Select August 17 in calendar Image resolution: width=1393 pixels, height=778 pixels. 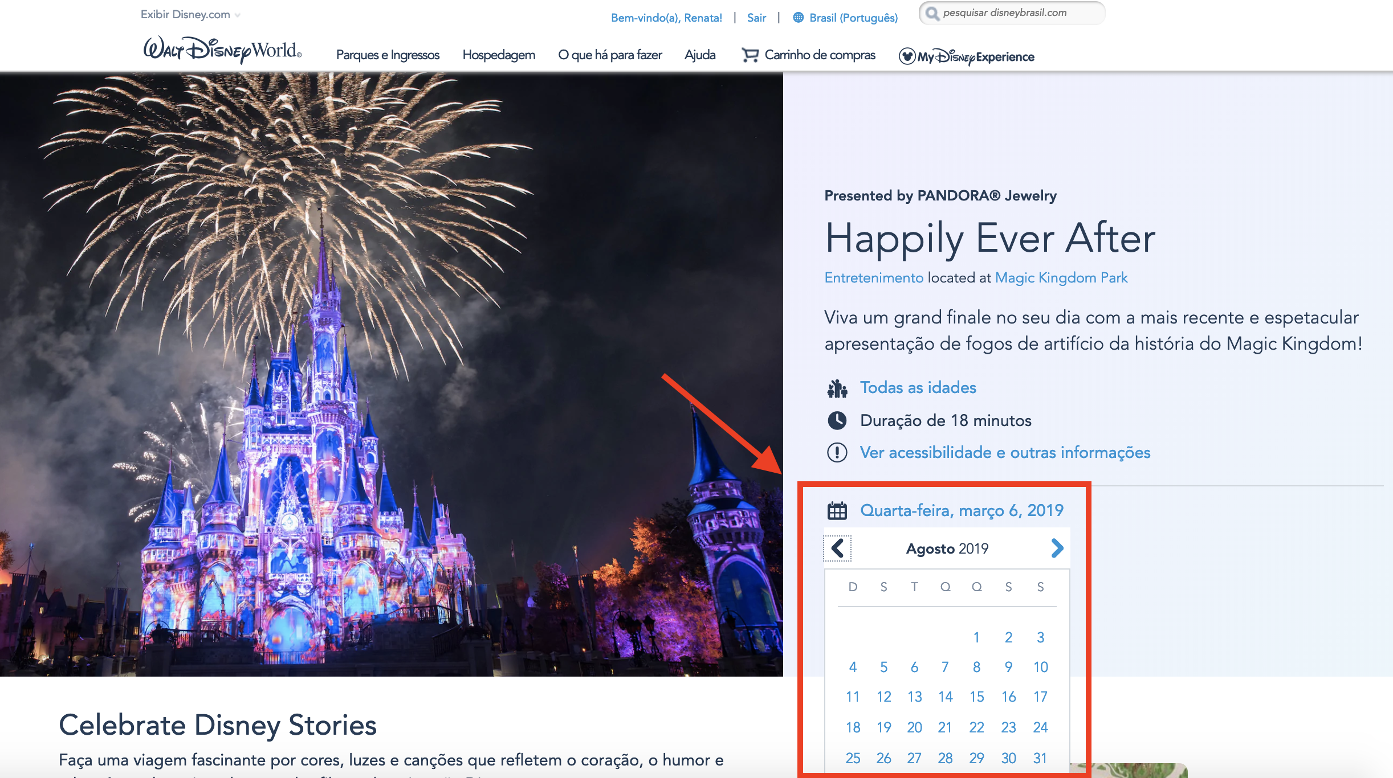pos(1040,697)
